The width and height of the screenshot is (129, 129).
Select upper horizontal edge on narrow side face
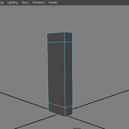click(x=69, y=42)
